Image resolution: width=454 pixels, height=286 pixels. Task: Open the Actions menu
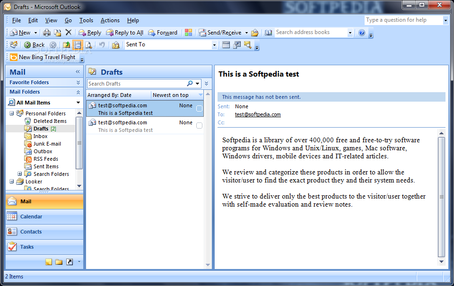click(110, 20)
